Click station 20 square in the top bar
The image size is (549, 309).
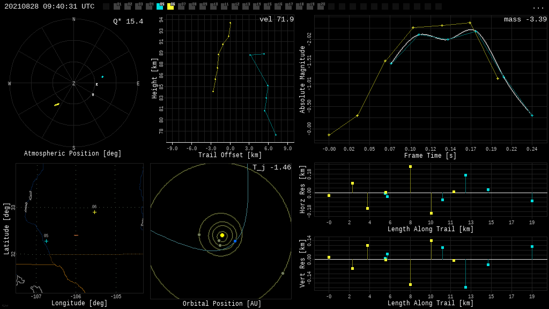(321, 6)
